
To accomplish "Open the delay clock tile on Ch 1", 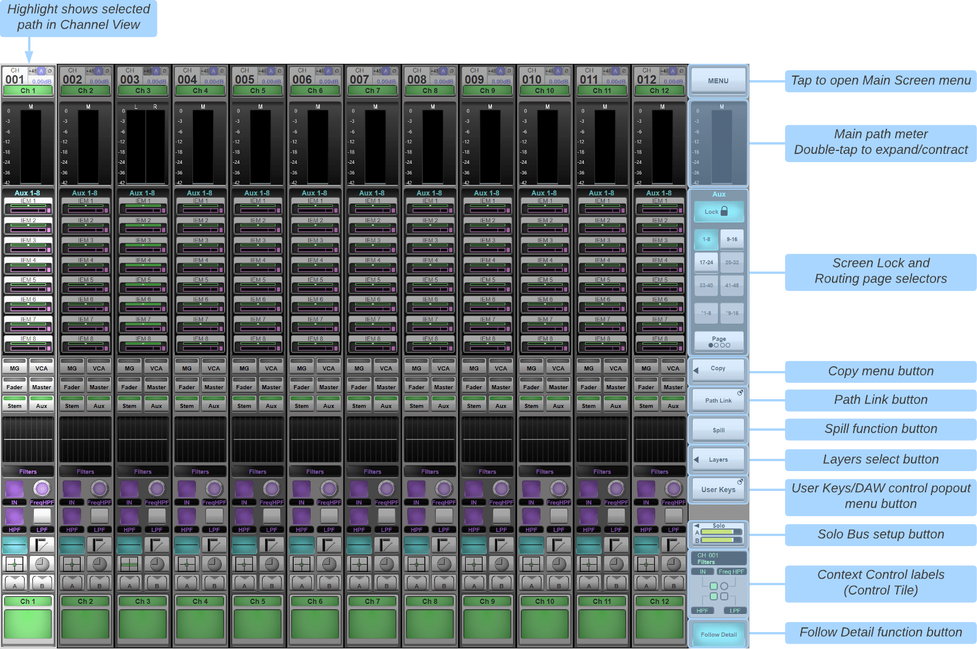I will [42, 564].
